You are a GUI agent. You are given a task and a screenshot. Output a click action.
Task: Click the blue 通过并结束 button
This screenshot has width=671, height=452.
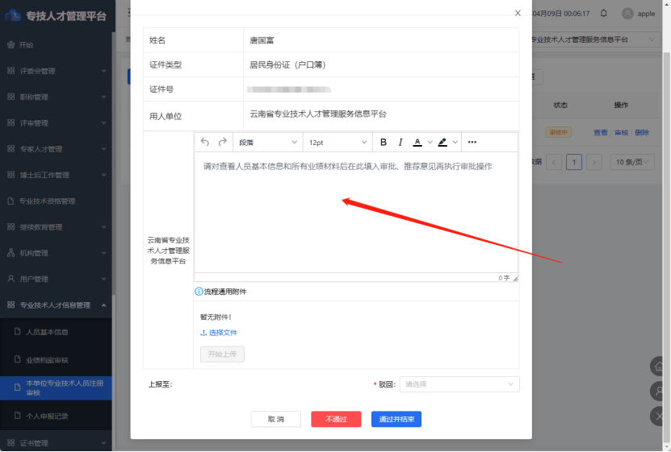(396, 419)
